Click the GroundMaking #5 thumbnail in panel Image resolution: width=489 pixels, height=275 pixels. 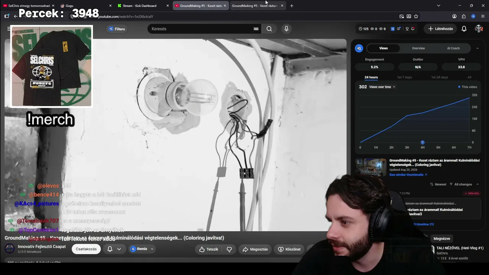point(371,167)
